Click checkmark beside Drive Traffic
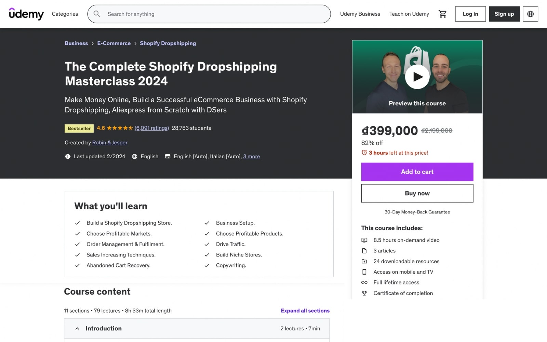 pos(207,244)
